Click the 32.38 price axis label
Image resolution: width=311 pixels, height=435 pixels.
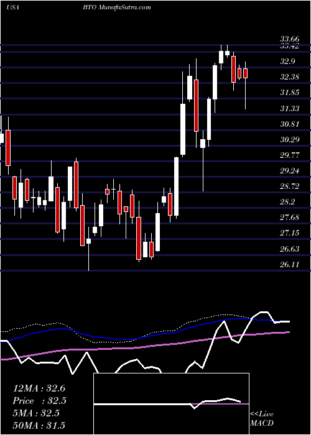click(290, 77)
